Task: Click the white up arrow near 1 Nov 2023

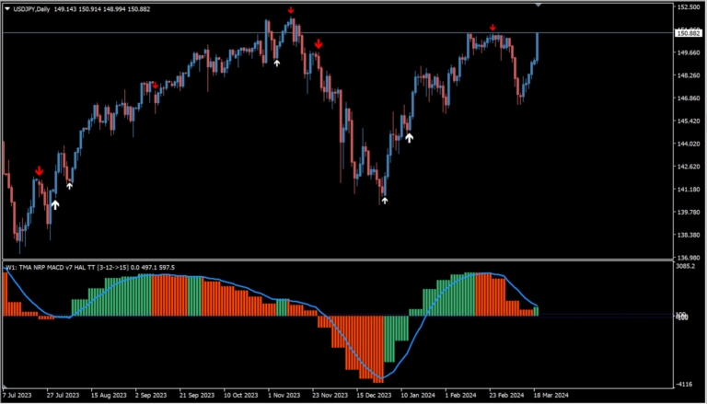Action: [276, 63]
